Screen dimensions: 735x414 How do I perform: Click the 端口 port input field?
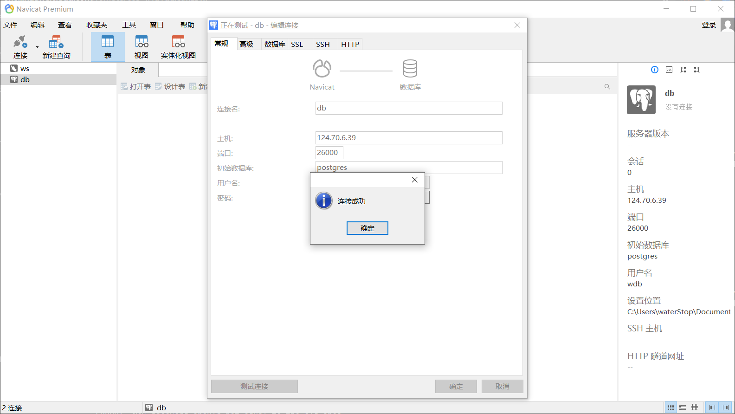pyautogui.click(x=329, y=153)
